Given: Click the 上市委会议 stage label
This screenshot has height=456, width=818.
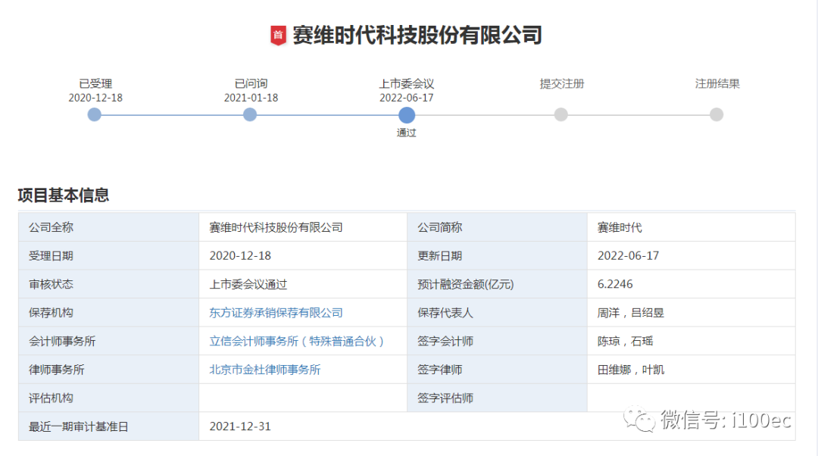Looking at the screenshot, I should pyautogui.click(x=407, y=83).
